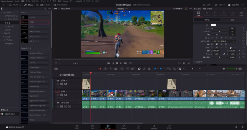
Task: Play the timeline forward
Action: pyautogui.click(x=121, y=63)
